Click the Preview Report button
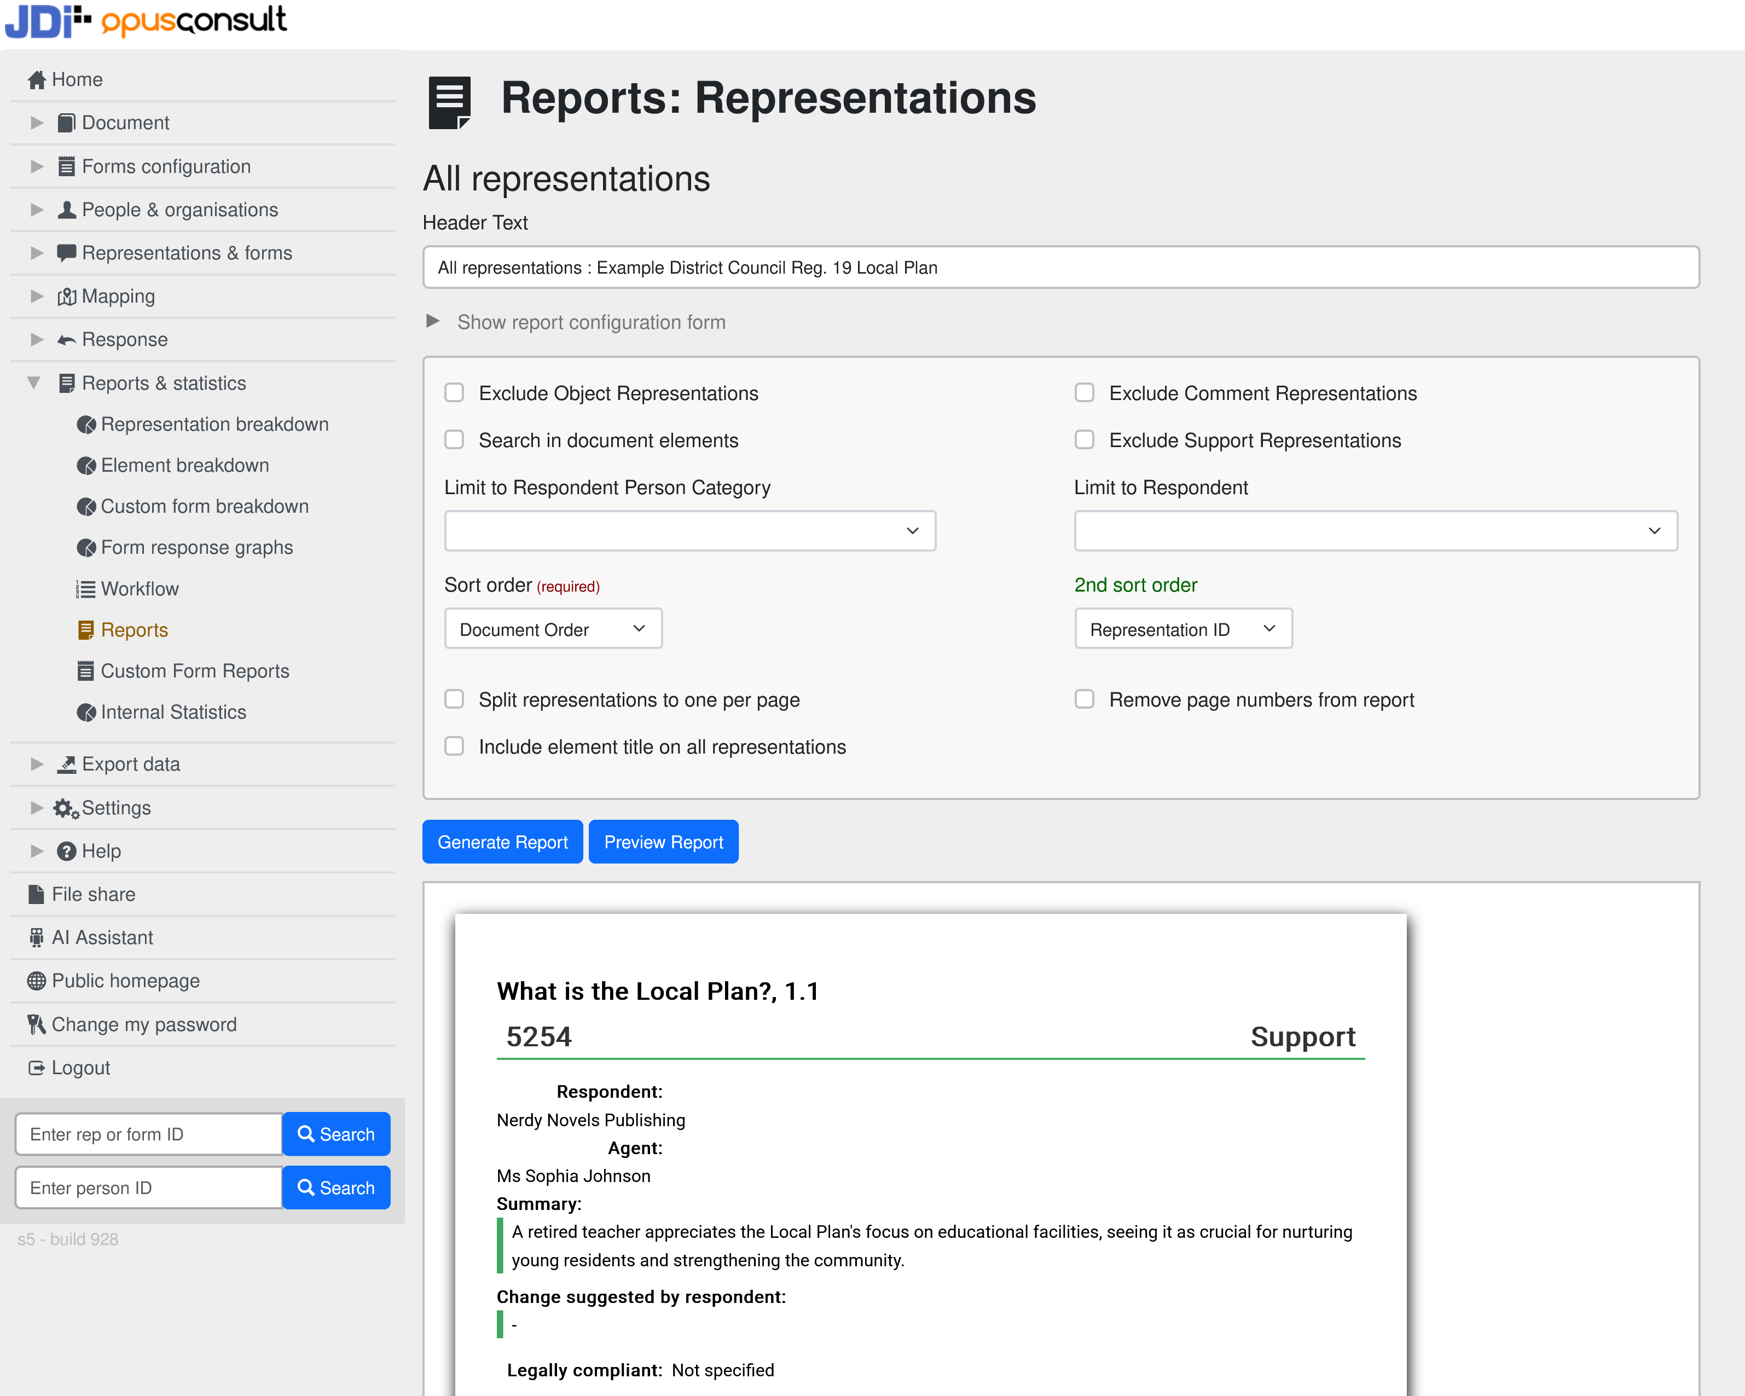Image resolution: width=1745 pixels, height=1396 pixels. [x=663, y=842]
